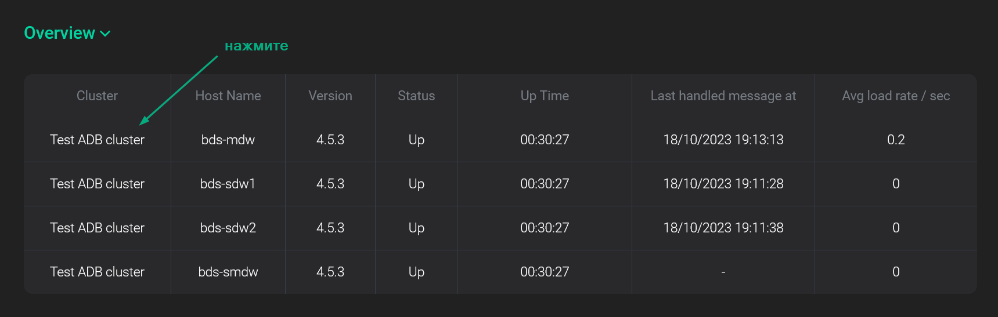
Task: Click the 18/10/2023 19:13:13 timestamp cell
Action: pos(723,140)
